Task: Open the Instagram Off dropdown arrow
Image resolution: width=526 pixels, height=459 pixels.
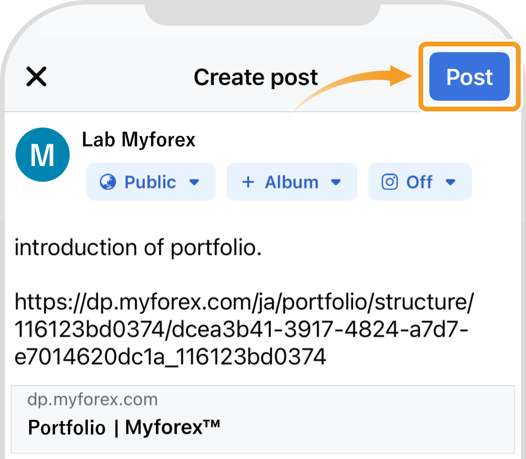Action: 450,182
